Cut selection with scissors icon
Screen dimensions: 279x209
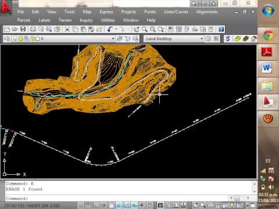67,30
